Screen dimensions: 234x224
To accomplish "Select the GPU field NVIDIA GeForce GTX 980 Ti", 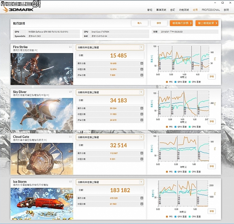I will pyautogui.click(x=53, y=32).
